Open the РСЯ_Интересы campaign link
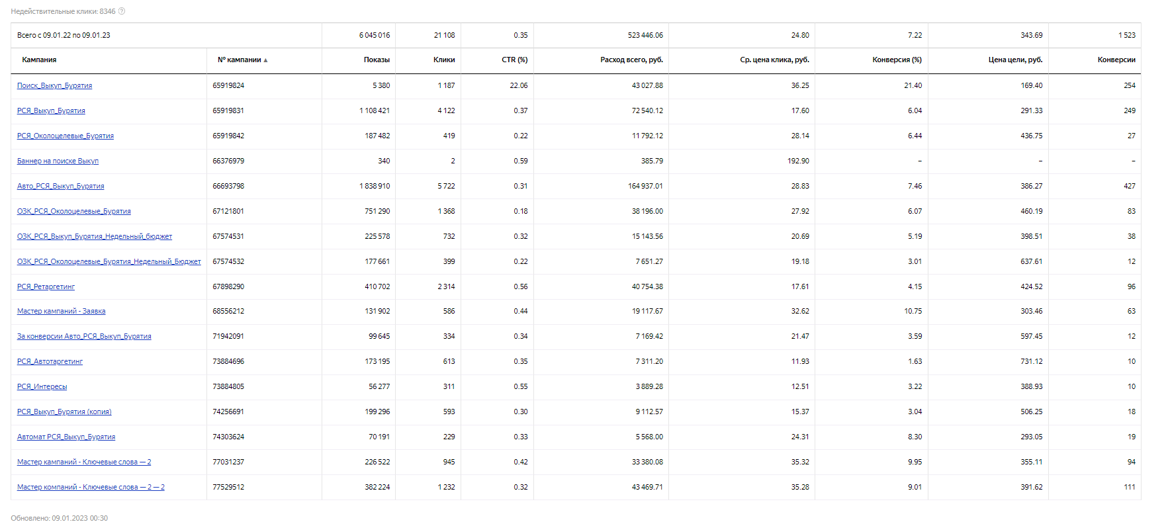 tap(42, 386)
